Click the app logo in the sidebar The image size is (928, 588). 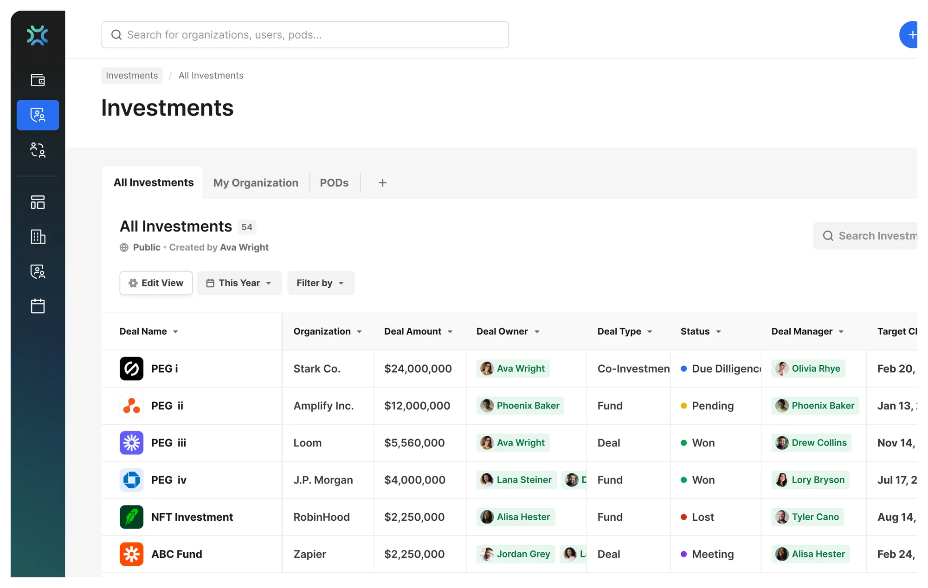point(38,35)
